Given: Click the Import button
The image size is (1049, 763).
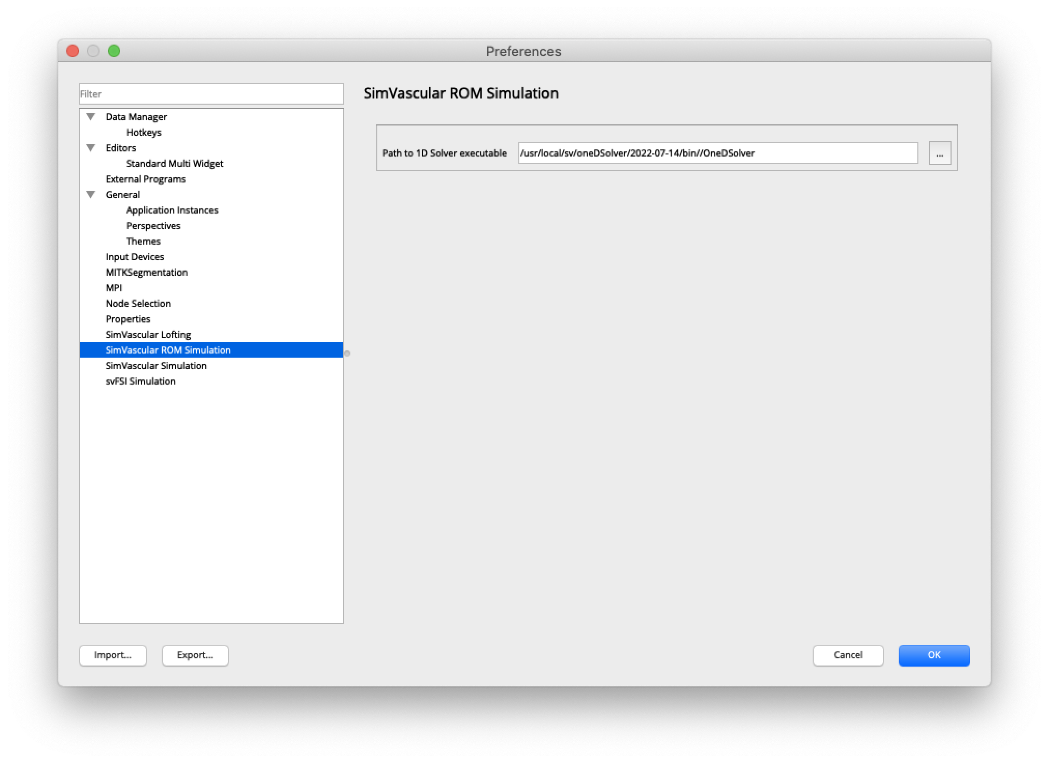Looking at the screenshot, I should point(112,655).
